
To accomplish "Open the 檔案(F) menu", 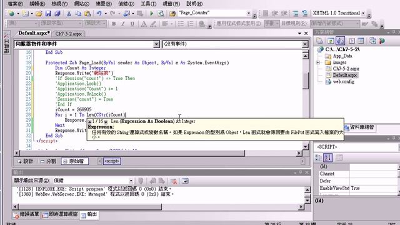I will (x=15, y=4).
